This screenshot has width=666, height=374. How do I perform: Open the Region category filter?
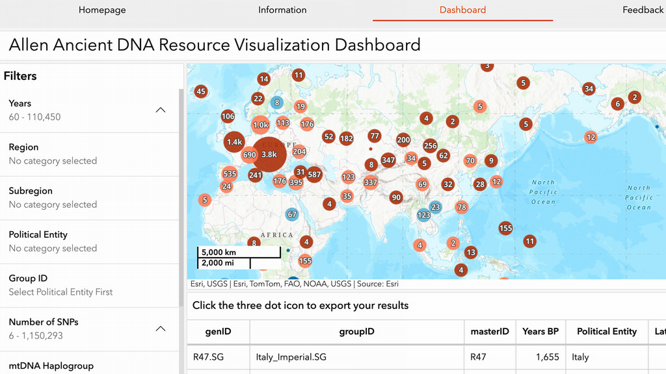90,154
